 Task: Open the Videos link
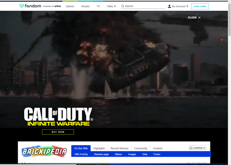pyautogui.click(x=118, y=154)
